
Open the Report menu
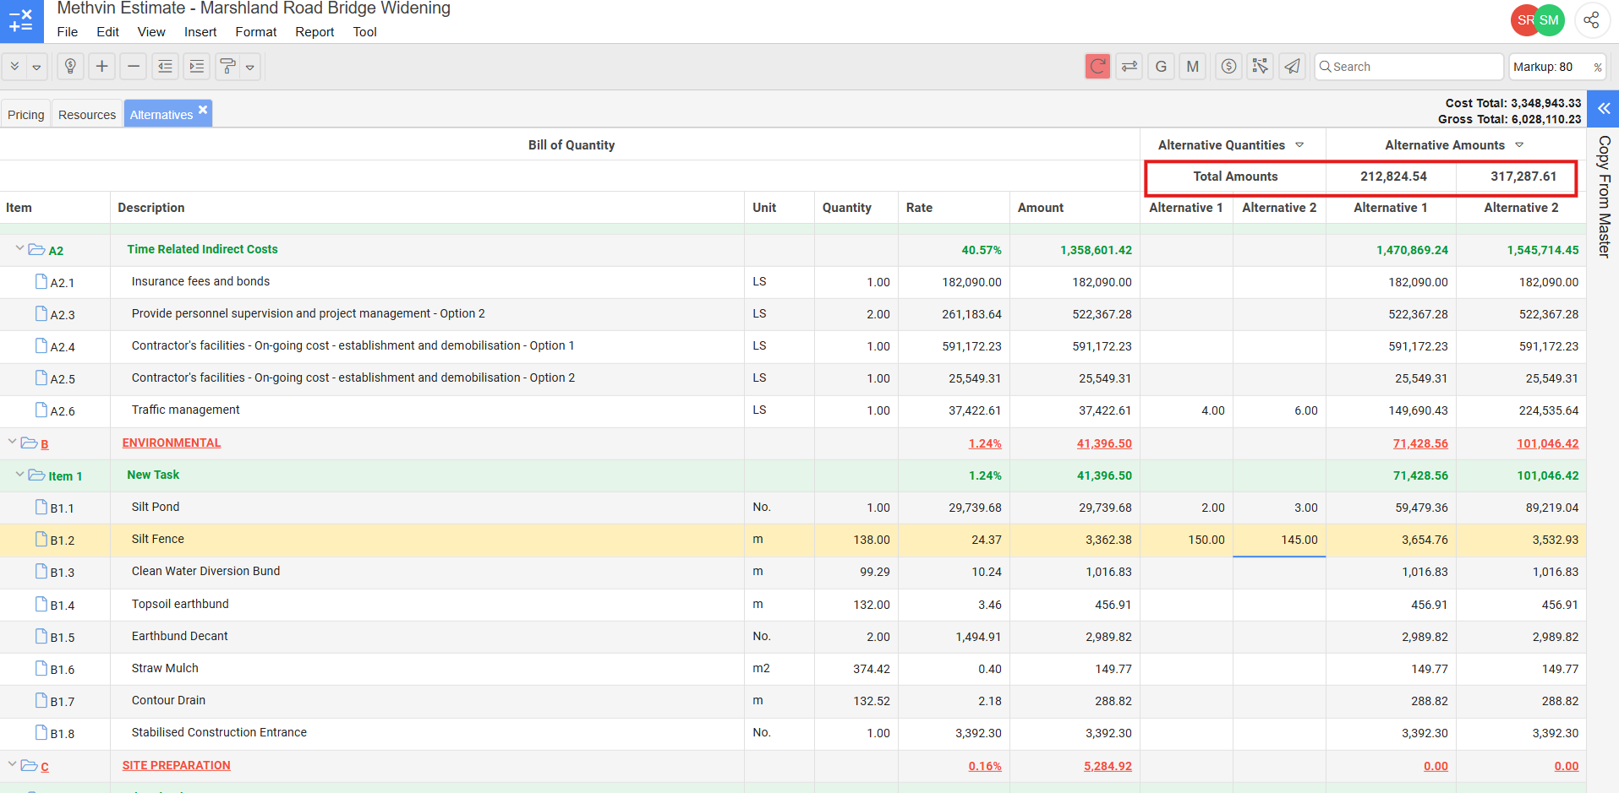point(315,32)
